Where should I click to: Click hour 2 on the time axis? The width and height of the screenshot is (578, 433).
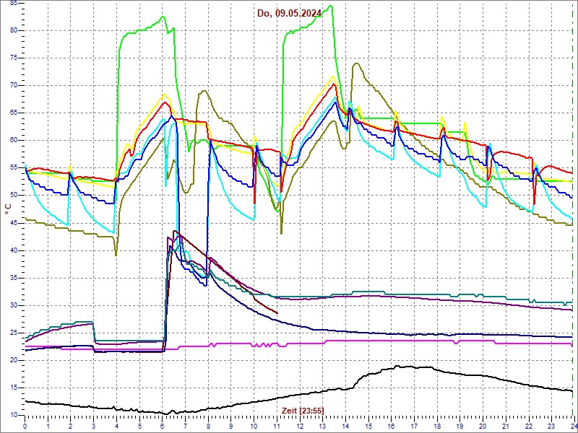[x=71, y=426]
